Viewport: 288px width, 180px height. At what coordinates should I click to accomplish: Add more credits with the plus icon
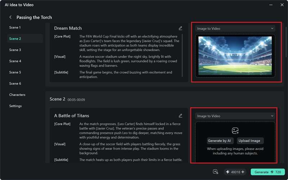[x=243, y=172]
